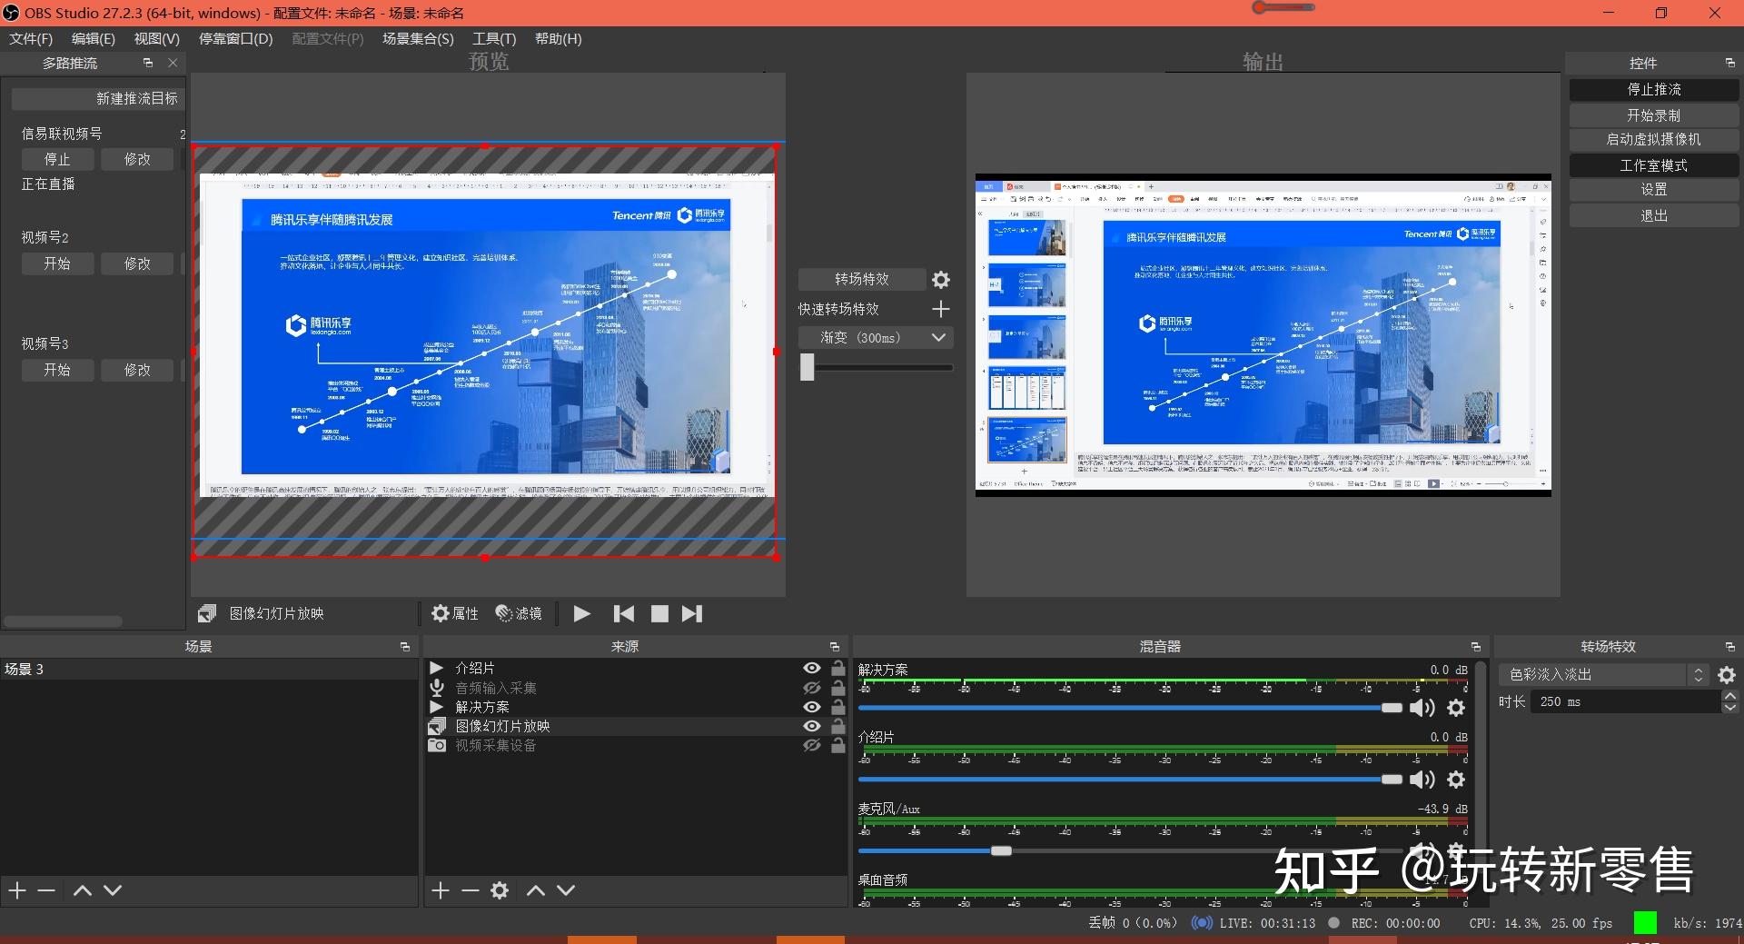
Task: Move scene up in list
Action: pos(83,890)
